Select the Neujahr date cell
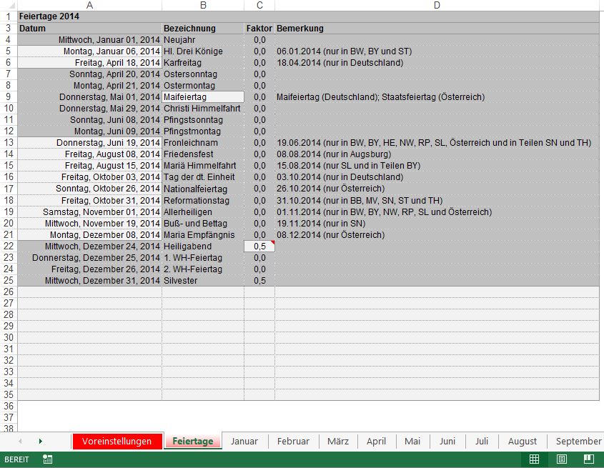604x468 pixels. coord(89,40)
